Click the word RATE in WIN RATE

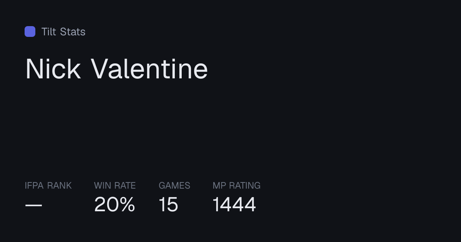[125, 186]
